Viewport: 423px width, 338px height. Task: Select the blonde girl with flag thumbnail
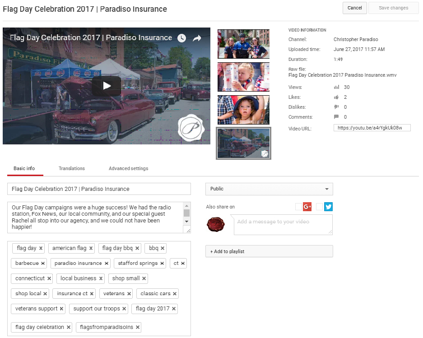(x=243, y=77)
